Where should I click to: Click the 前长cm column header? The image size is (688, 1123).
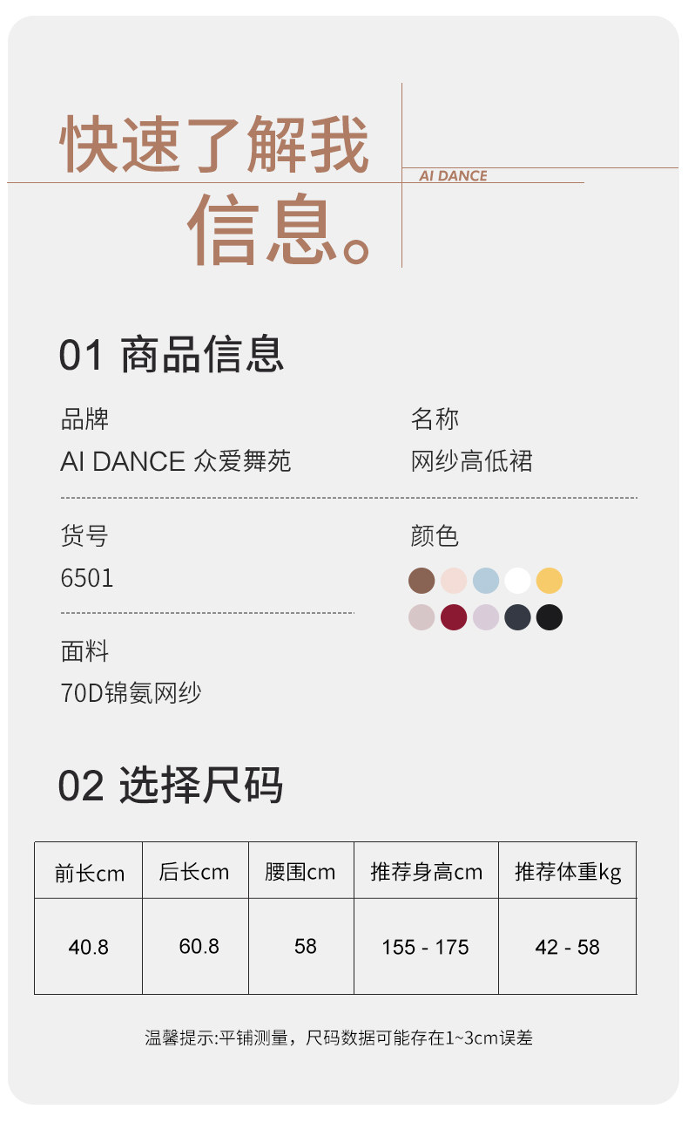pos(89,872)
